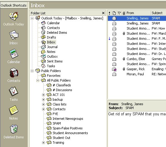Image resolution: width=166 pixels, height=147 pixels.
Task: Expand the backup folder
Action: click(x=43, y=99)
